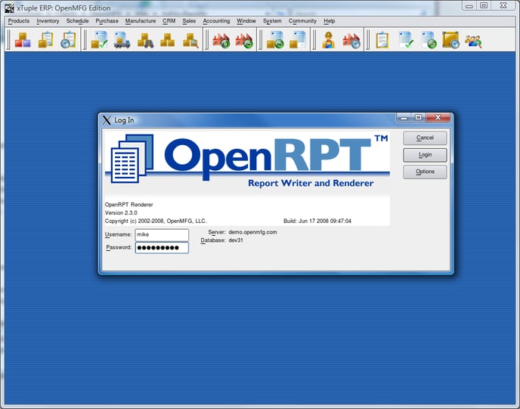The height and width of the screenshot is (409, 520).
Task: Open the Community menu
Action: coord(302,21)
